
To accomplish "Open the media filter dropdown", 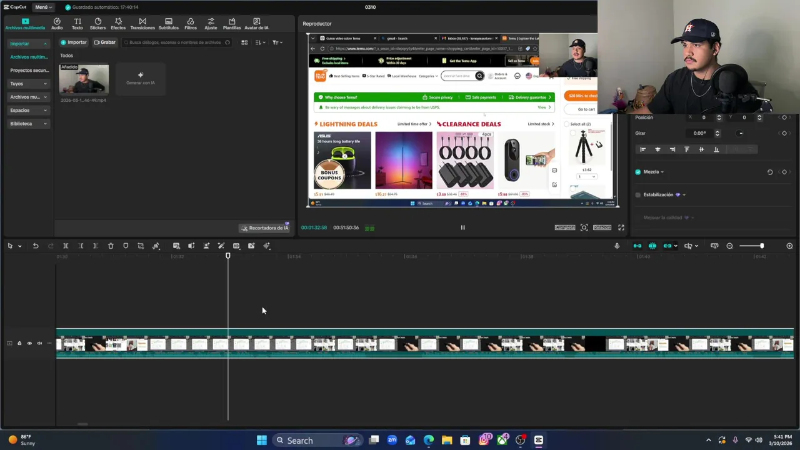I will pyautogui.click(x=277, y=42).
